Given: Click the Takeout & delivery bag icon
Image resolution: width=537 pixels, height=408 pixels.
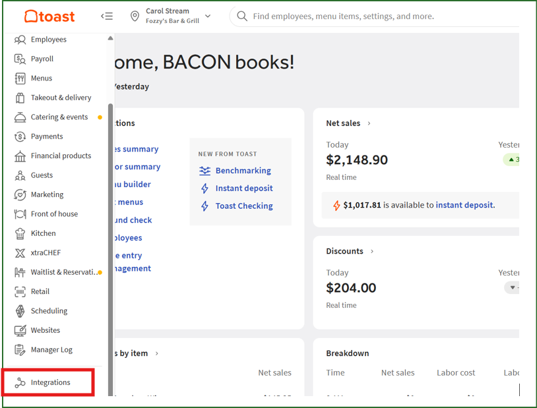Looking at the screenshot, I should pyautogui.click(x=20, y=98).
